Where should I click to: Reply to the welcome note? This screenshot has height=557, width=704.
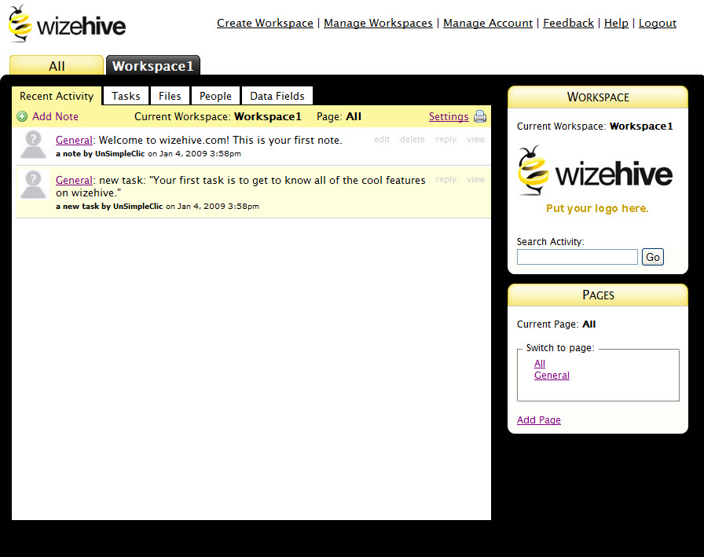[x=445, y=139]
